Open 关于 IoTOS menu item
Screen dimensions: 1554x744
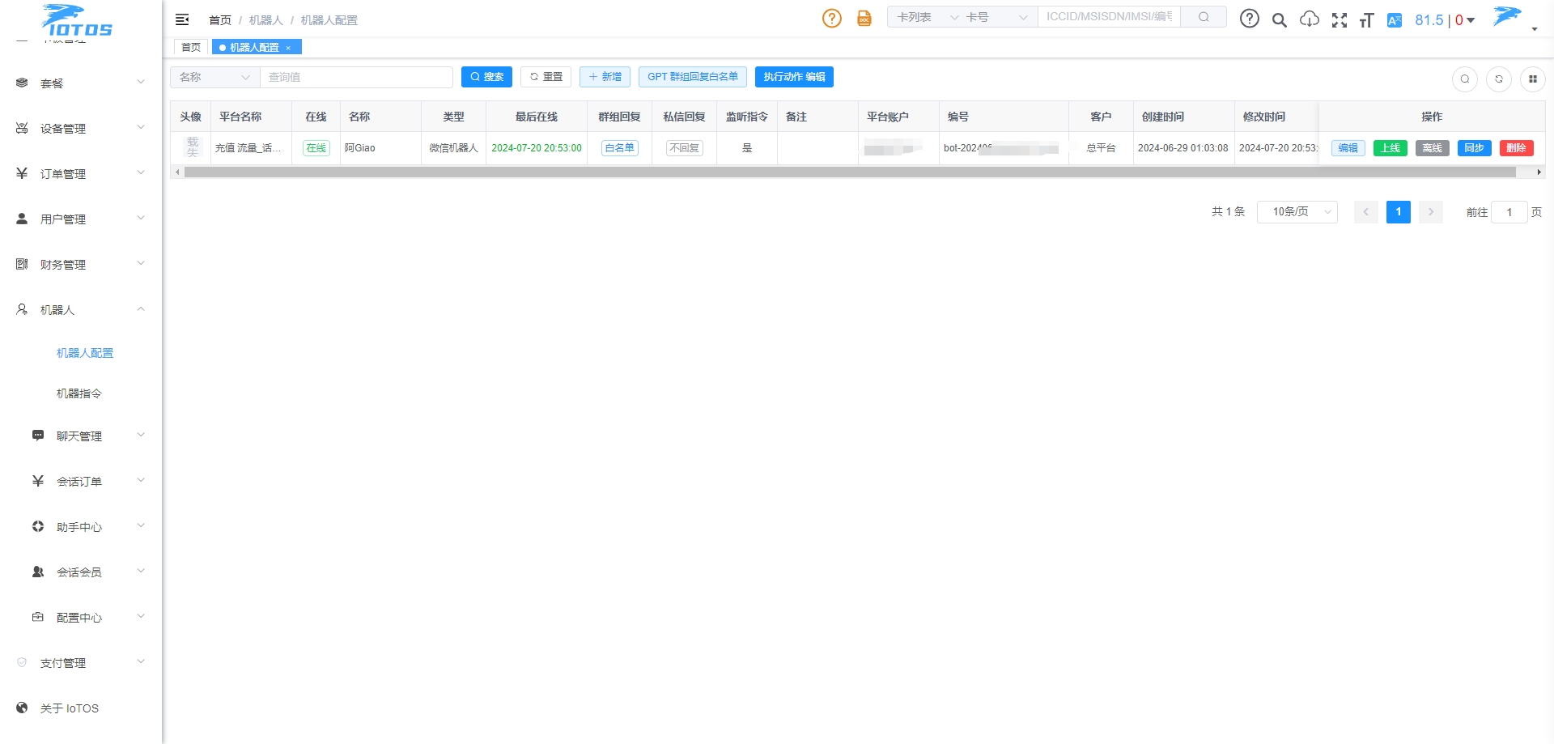[81, 708]
